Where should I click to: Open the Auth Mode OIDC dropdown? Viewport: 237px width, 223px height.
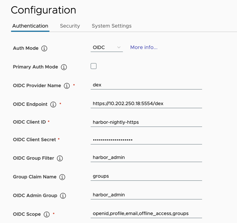coord(106,48)
